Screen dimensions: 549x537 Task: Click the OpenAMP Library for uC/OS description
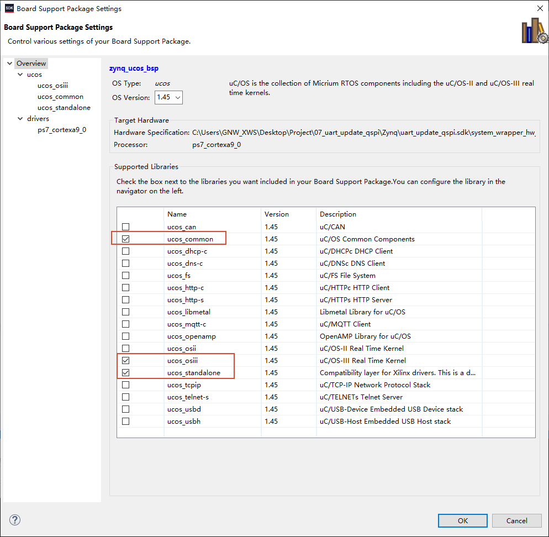click(365, 336)
